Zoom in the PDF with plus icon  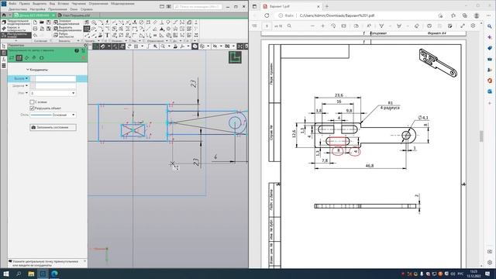click(x=322, y=26)
